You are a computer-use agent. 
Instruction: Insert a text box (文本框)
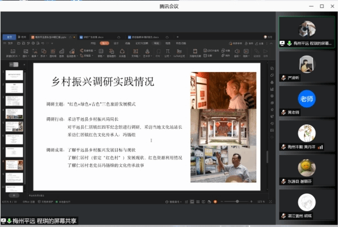pos(135,51)
